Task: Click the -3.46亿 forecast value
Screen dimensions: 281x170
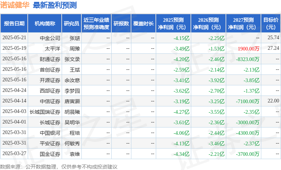Action: click(x=216, y=143)
